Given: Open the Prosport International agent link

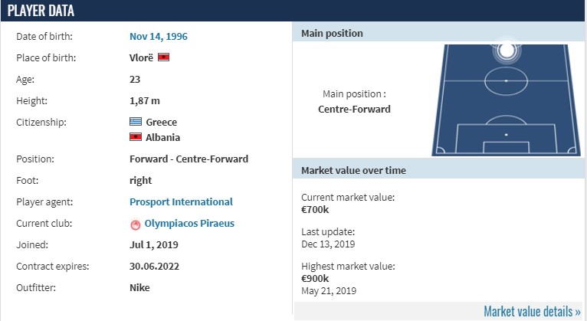Looking at the screenshot, I should tap(181, 201).
